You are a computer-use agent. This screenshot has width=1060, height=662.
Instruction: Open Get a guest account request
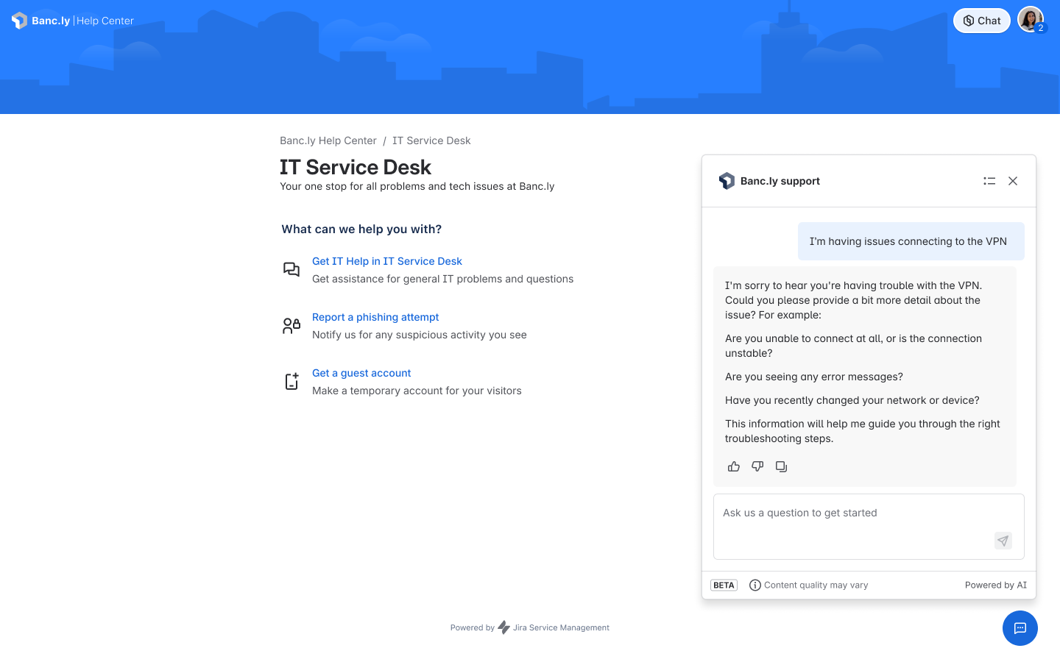tap(361, 373)
